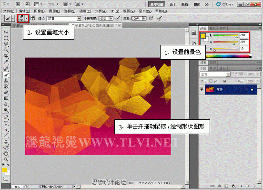This screenshot has height=190, width=263.
Task: Launch Mini Bridge from application bar
Action: (27, 4)
